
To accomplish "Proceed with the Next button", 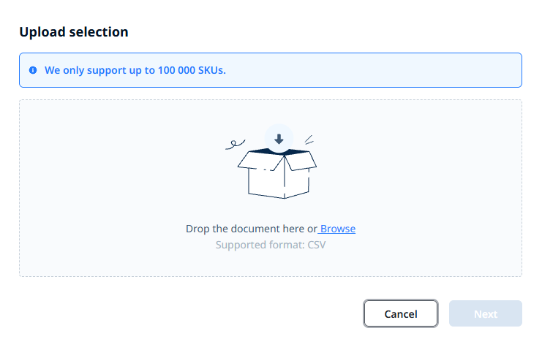I will click(485, 313).
